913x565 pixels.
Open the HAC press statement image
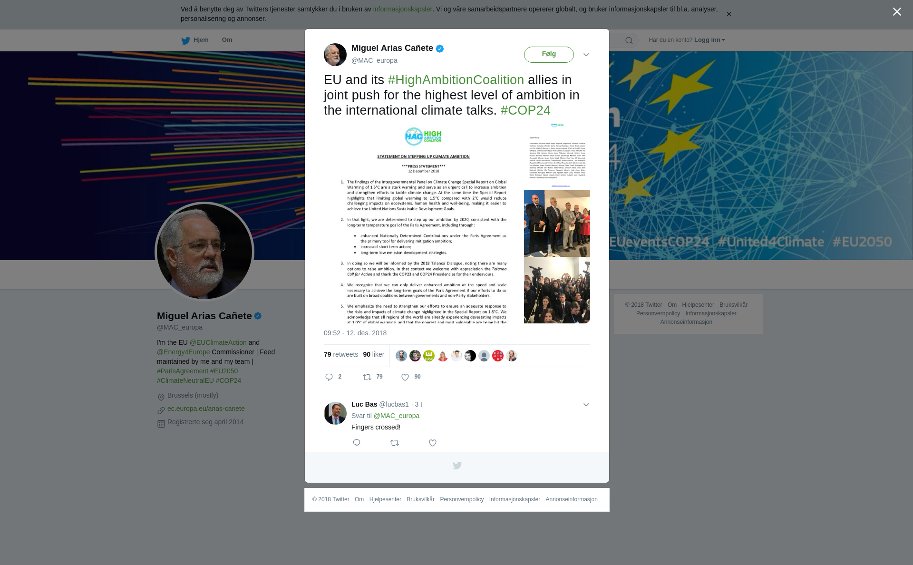click(423, 224)
